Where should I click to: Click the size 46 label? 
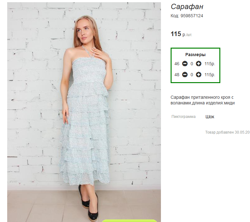[x=177, y=64]
